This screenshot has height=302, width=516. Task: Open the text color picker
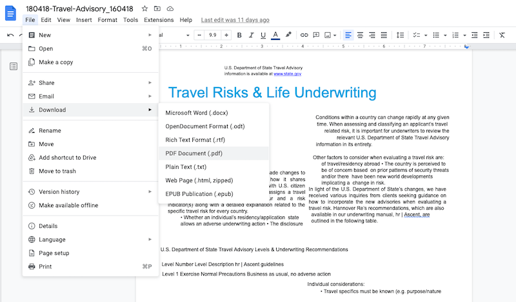275,35
